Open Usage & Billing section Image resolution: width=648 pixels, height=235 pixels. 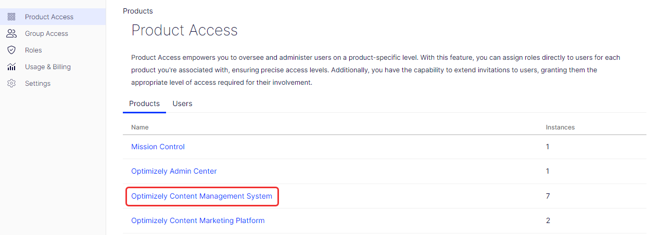48,67
